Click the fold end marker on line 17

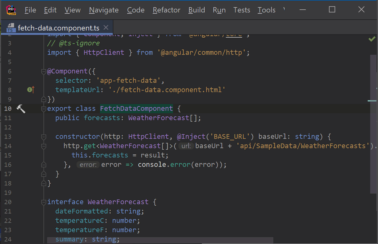click(x=44, y=174)
